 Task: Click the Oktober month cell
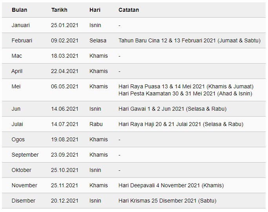tap(21, 170)
